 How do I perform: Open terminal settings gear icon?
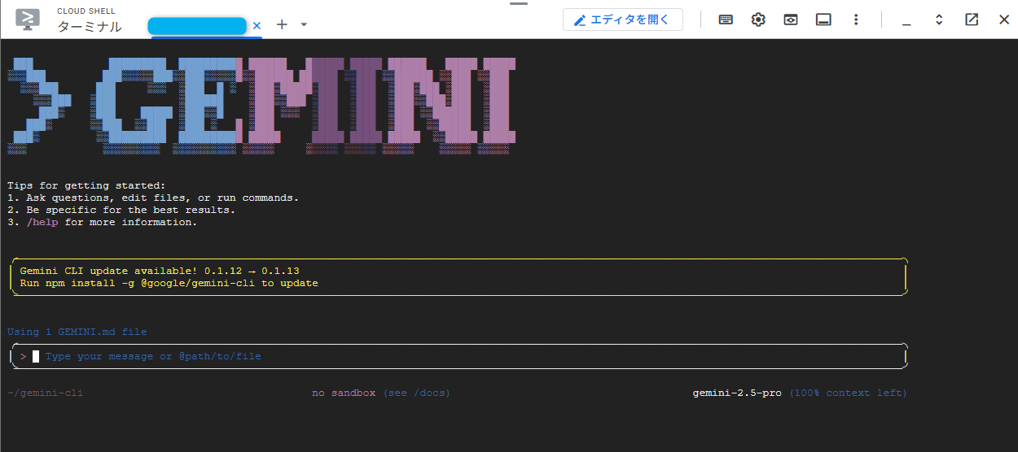(x=758, y=20)
